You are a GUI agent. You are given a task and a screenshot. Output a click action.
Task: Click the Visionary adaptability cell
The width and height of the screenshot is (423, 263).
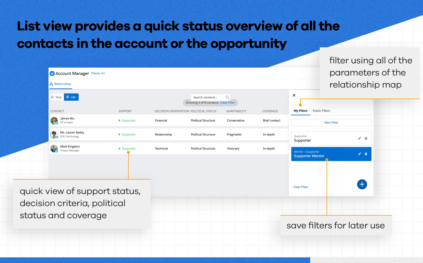233,149
